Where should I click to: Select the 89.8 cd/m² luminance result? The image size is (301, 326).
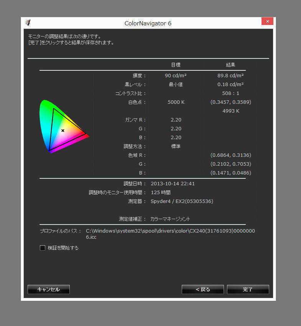230,75
